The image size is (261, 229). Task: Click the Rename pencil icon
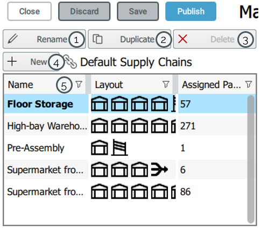[13, 39]
